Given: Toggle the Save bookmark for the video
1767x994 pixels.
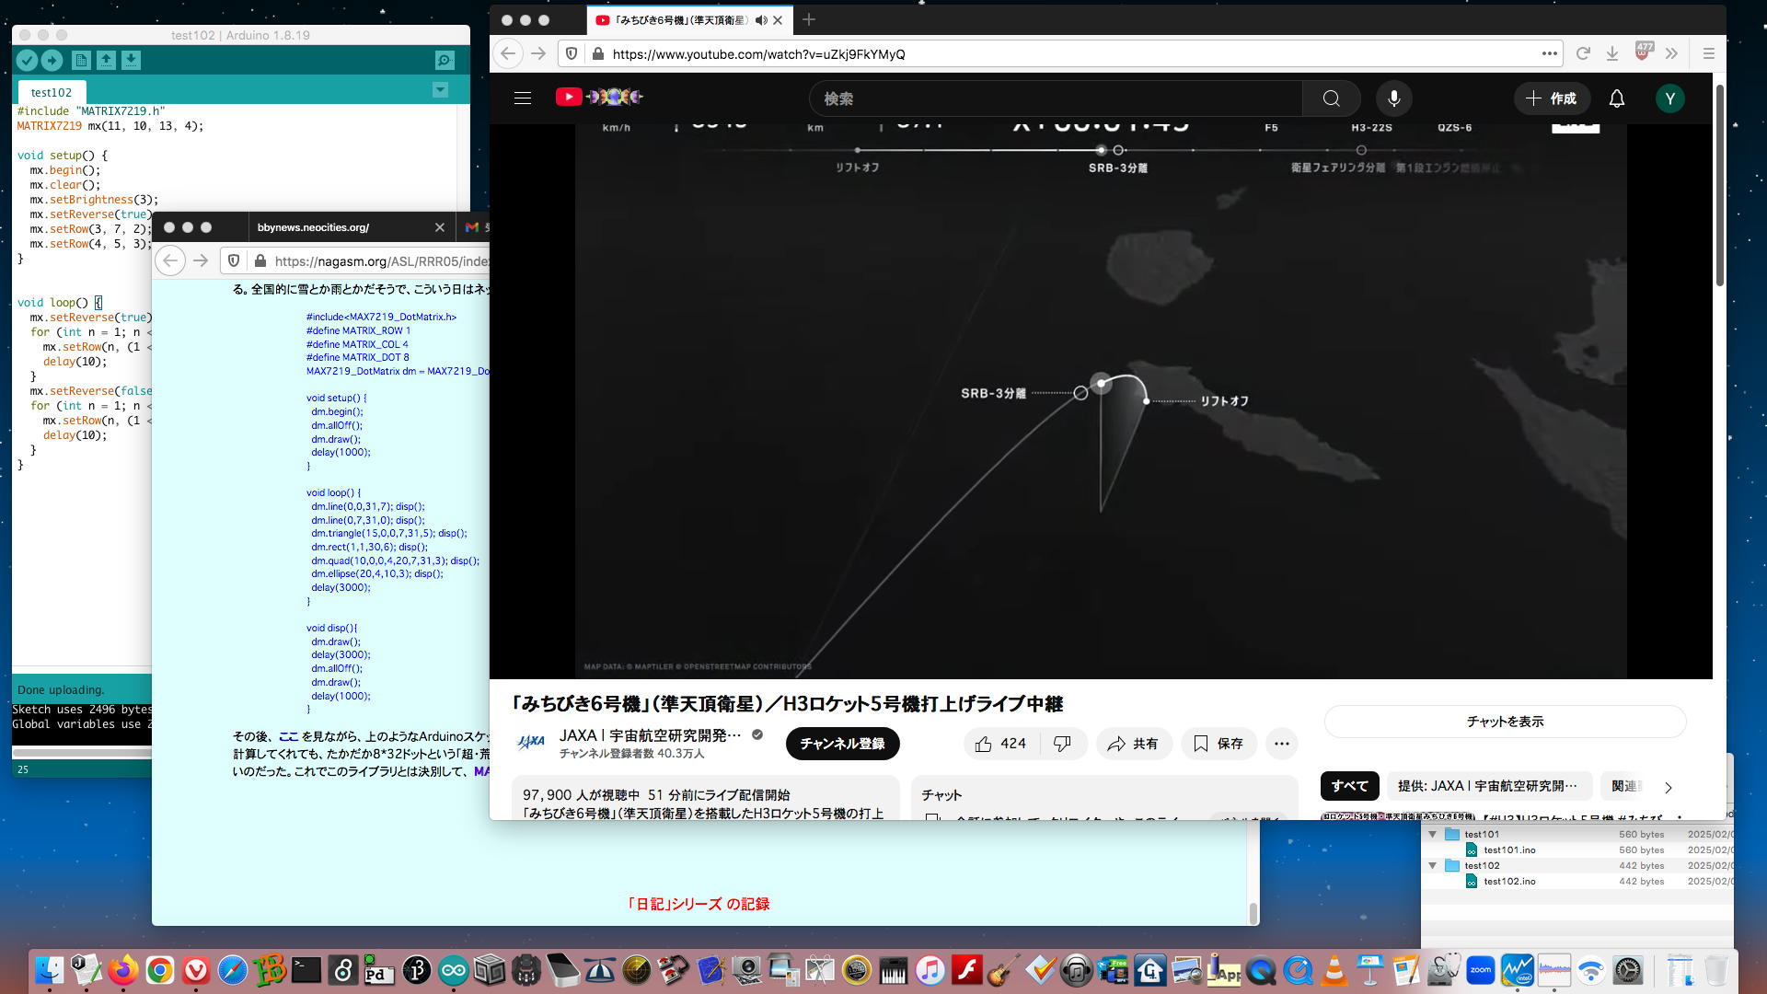Looking at the screenshot, I should coord(1218,744).
